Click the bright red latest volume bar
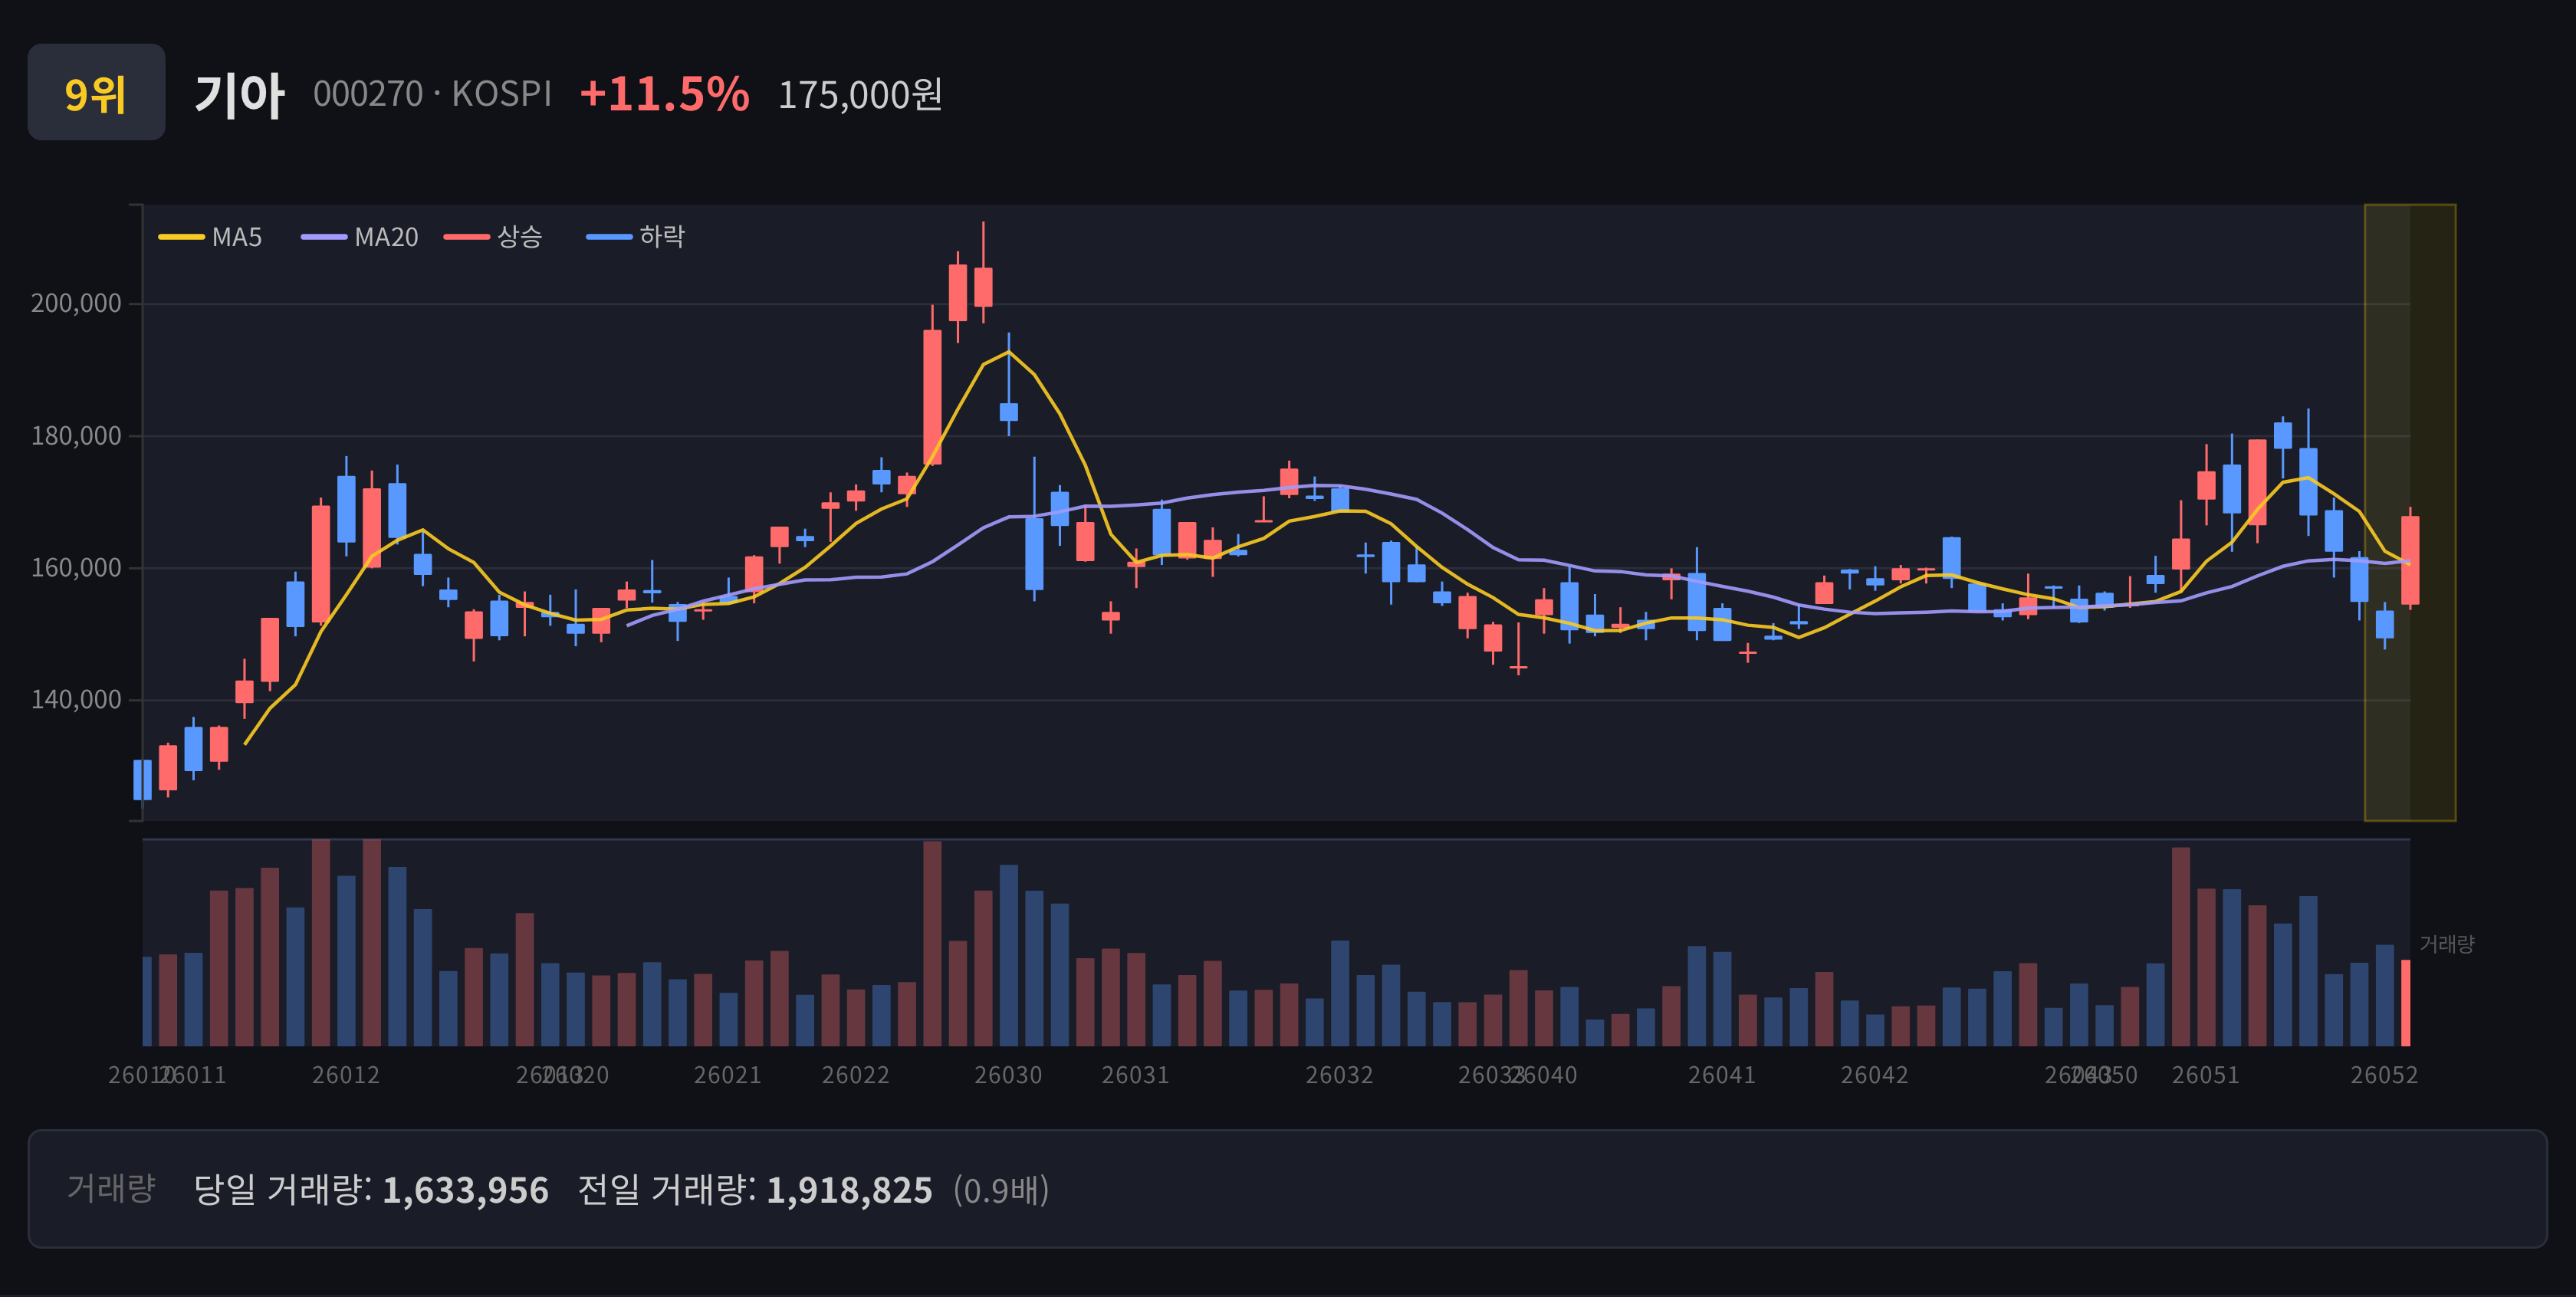This screenshot has width=2576, height=1297. tap(2406, 1003)
